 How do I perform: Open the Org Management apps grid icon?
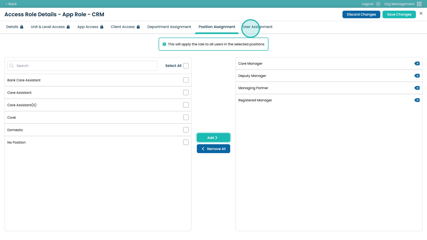419,4
